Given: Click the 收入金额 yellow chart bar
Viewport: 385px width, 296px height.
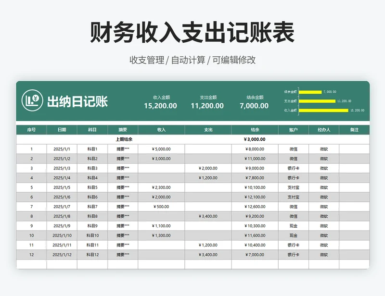Looking at the screenshot, I should click(x=323, y=111).
